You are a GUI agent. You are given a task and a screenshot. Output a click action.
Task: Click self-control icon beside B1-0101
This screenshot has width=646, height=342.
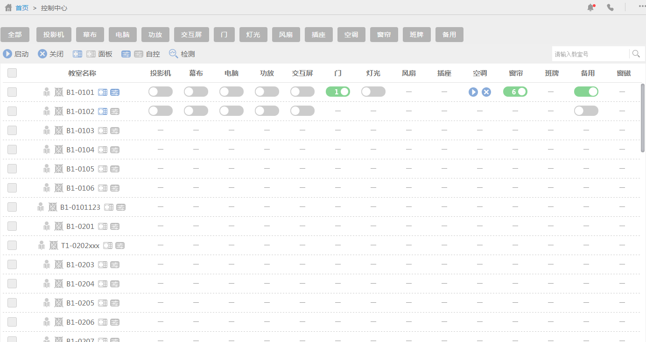coord(115,93)
